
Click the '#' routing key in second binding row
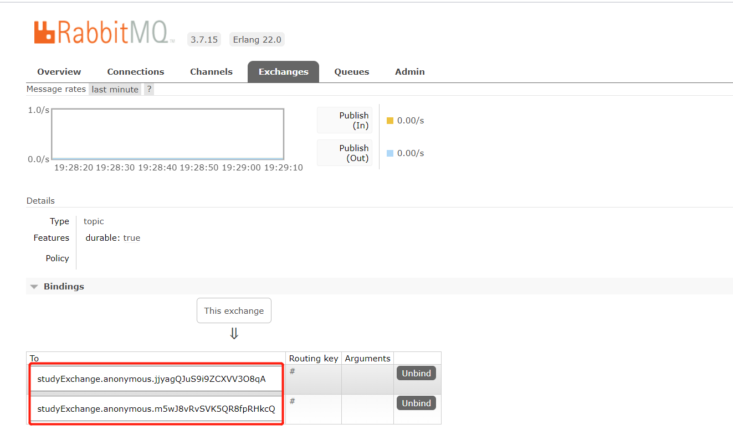[x=292, y=401]
